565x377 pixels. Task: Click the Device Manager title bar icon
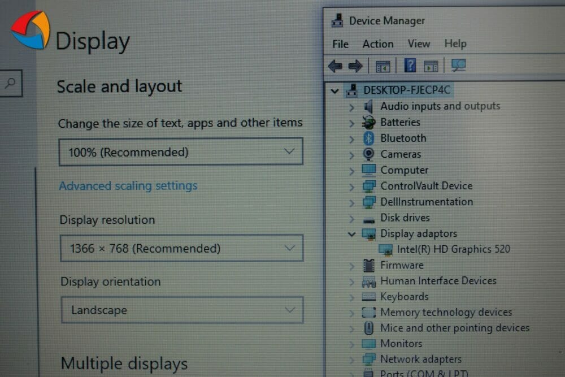(337, 20)
